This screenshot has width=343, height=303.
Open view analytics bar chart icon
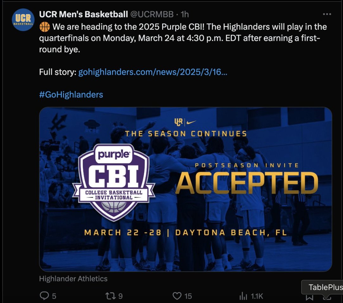point(243,296)
